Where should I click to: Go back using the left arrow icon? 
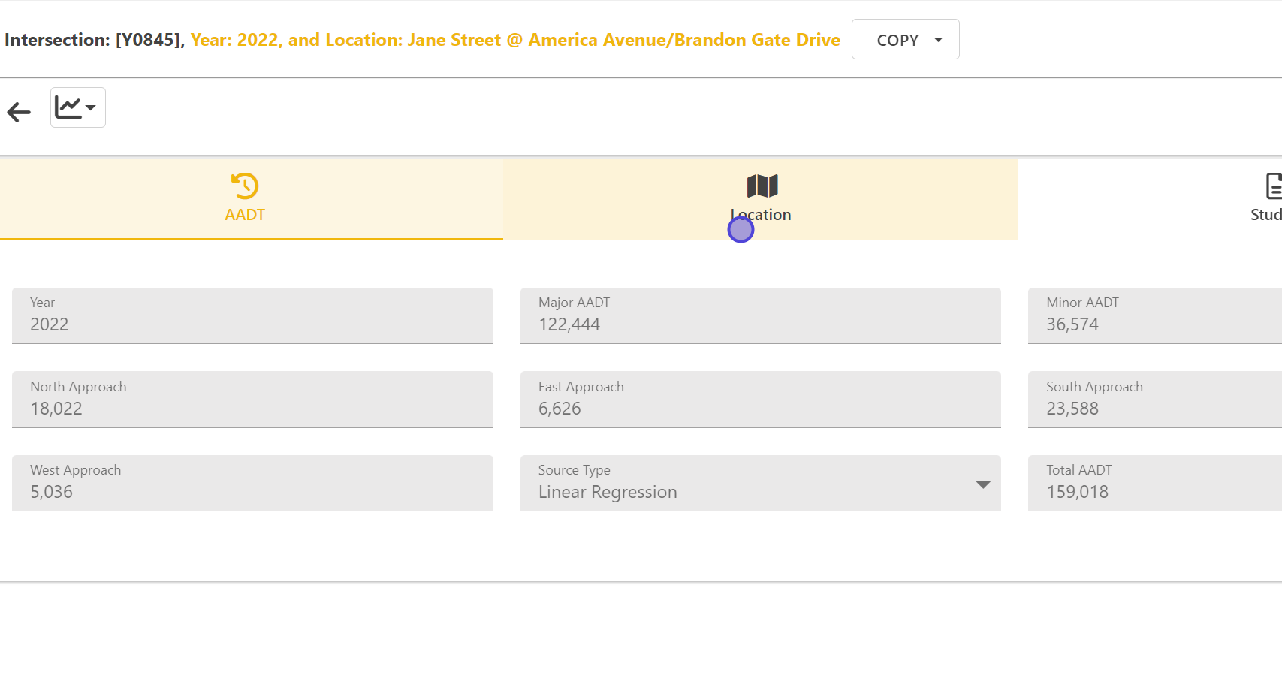click(x=19, y=112)
